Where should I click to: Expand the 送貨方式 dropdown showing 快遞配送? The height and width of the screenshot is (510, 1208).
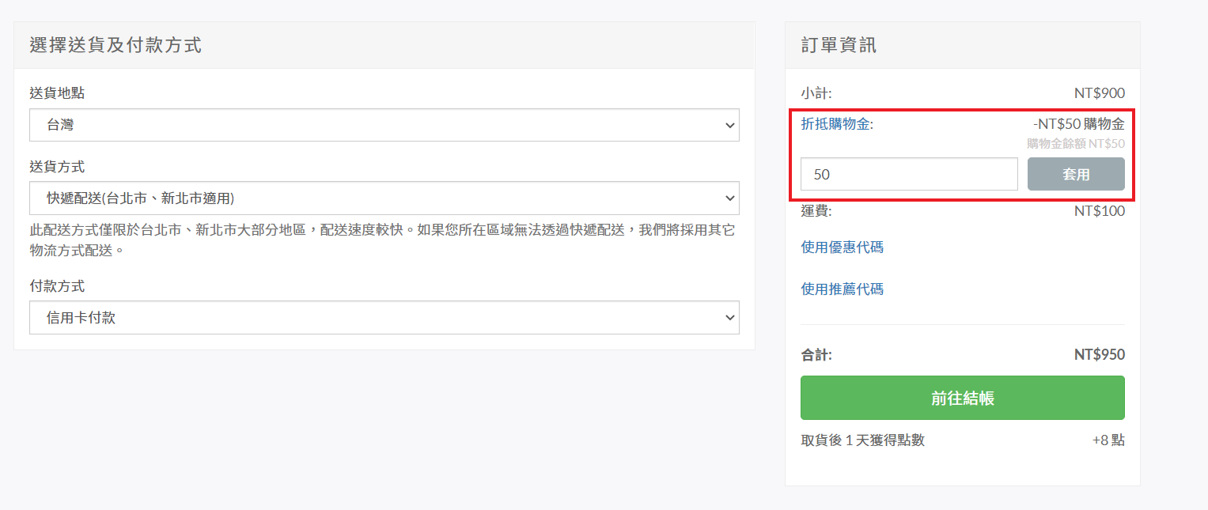[x=384, y=198]
